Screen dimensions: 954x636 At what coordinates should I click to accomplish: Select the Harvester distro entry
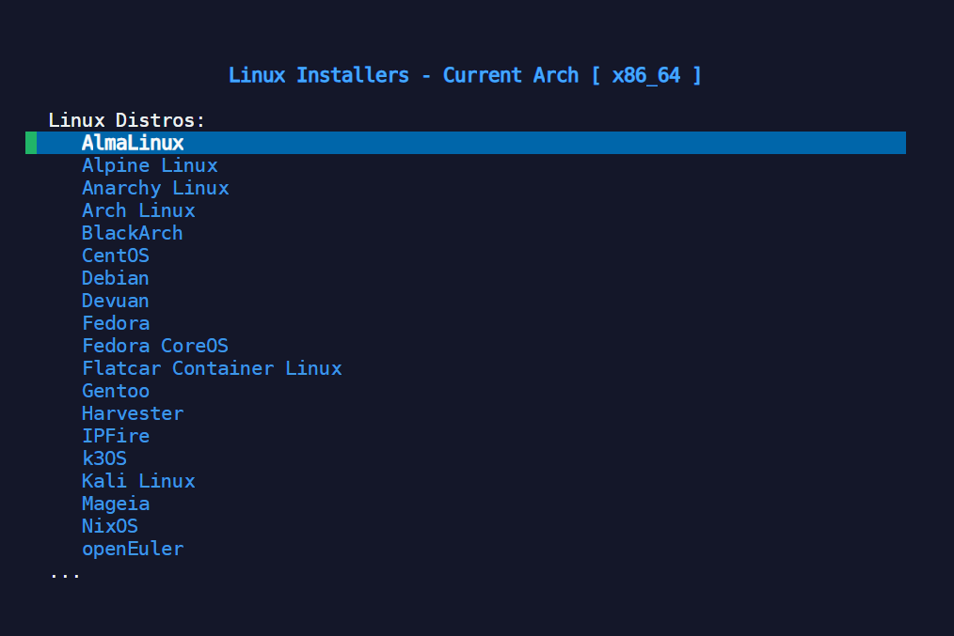[x=132, y=413]
